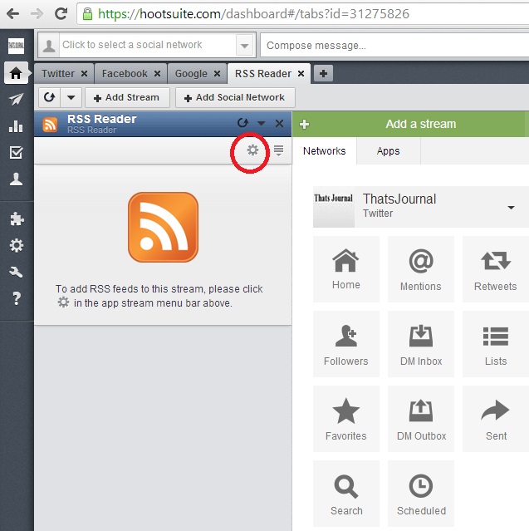Click the browser back arrow
Image resolution: width=529 pixels, height=531 pixels.
[x=12, y=14]
